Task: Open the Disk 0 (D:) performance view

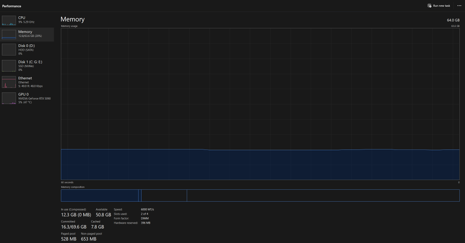Action: 27,50
